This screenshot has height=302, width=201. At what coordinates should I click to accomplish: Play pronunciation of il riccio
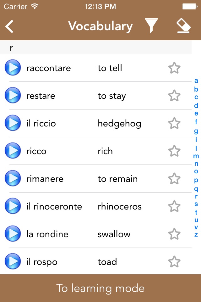tap(13, 123)
